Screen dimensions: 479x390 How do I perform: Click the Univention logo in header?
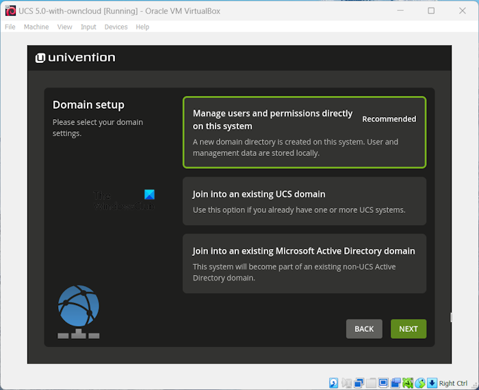click(x=76, y=57)
